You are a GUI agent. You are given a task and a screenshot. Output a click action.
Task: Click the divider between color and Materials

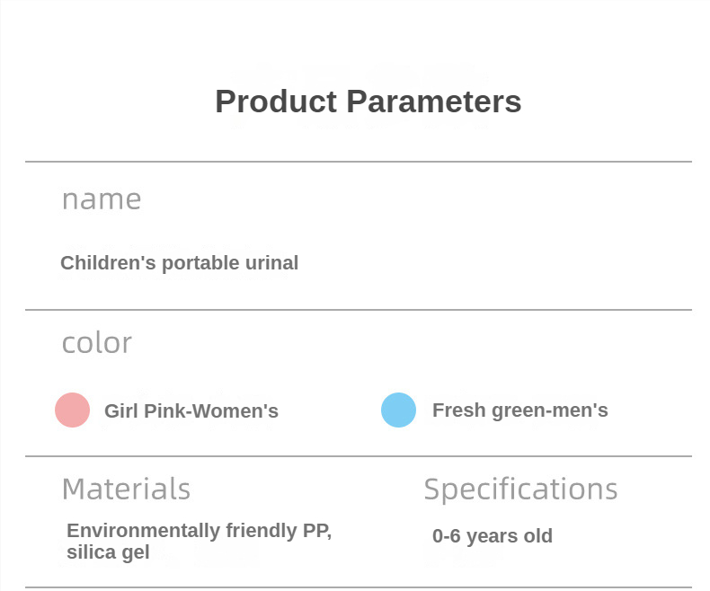[359, 456]
